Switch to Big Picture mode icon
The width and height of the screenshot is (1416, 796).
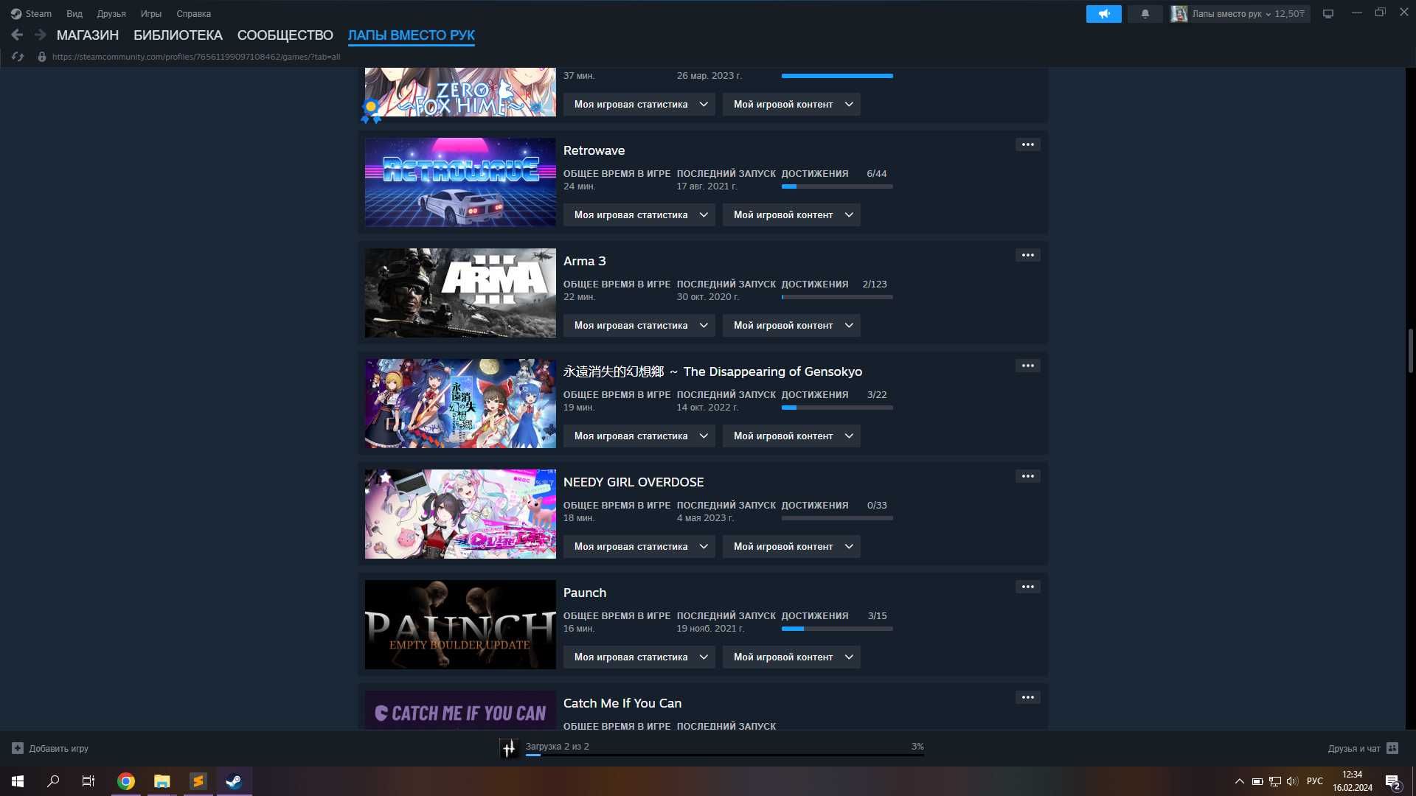(1328, 14)
